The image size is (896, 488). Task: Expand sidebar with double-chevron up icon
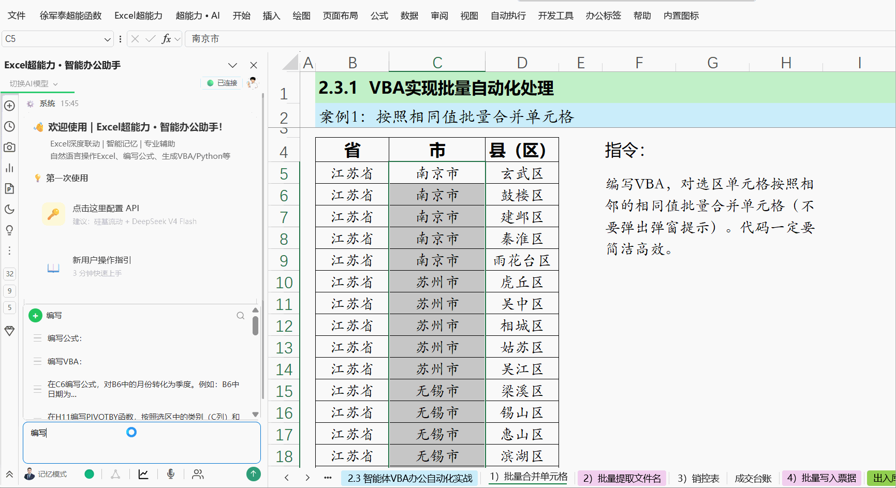tap(9, 474)
